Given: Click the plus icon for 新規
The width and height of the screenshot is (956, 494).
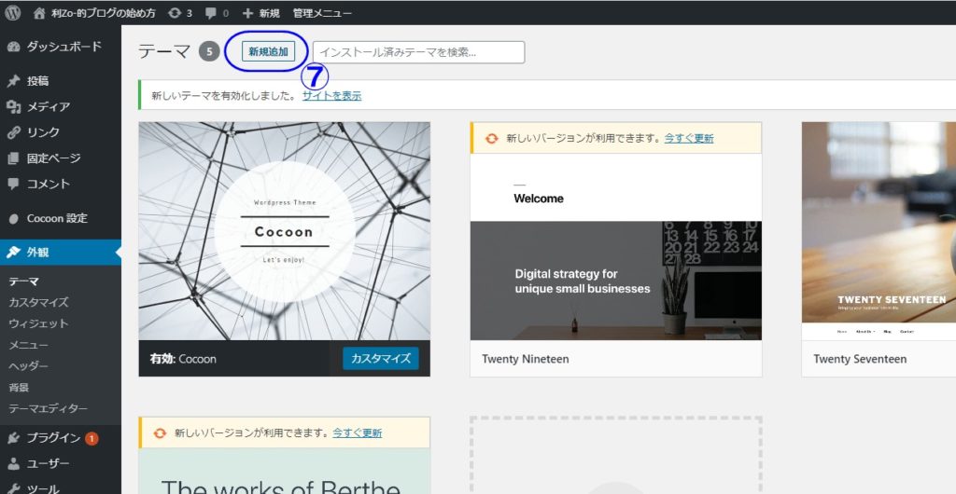Looking at the screenshot, I should point(247,13).
